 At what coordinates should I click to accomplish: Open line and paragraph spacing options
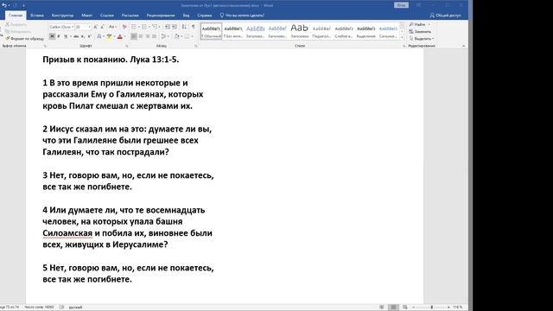coord(164,36)
